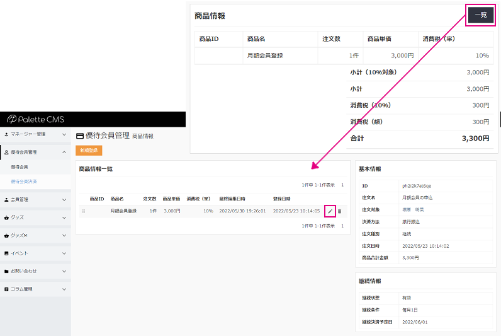
Task: Click the 2022/05/23 10:14:02 order date value
Action: coord(425,246)
